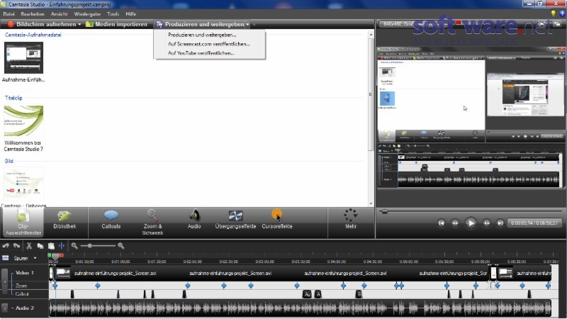Open the Spuren tracks dropdown
The height and width of the screenshot is (319, 567).
[x=35, y=258]
